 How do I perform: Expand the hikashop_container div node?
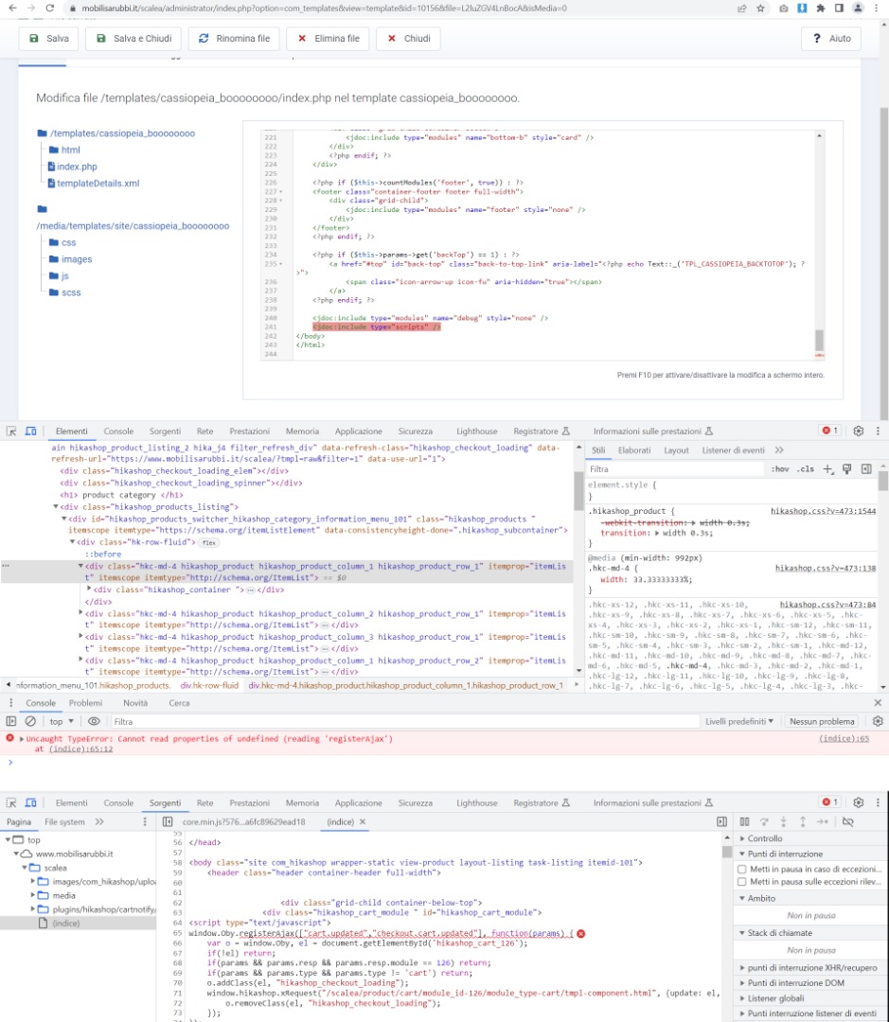click(89, 589)
